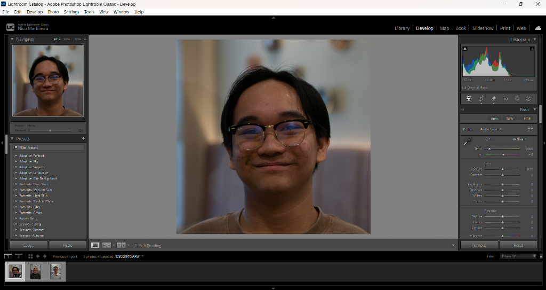Switch to Loupe view mode button
546x290 pixels.
[x=95, y=245]
